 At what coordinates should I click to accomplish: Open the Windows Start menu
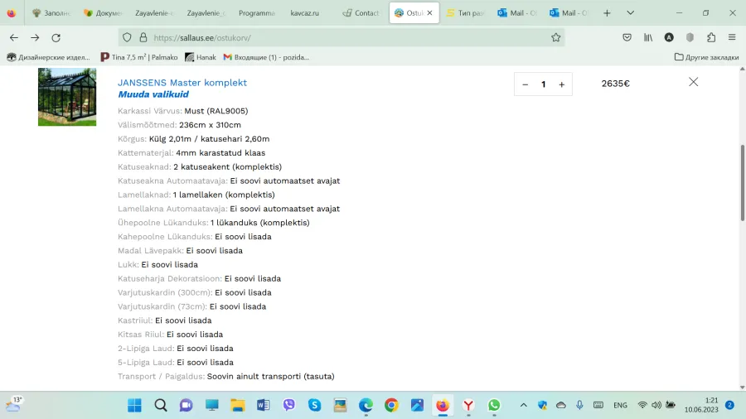134,405
